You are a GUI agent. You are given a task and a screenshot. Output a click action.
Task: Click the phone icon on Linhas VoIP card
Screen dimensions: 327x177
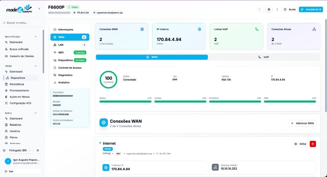tap(257, 29)
